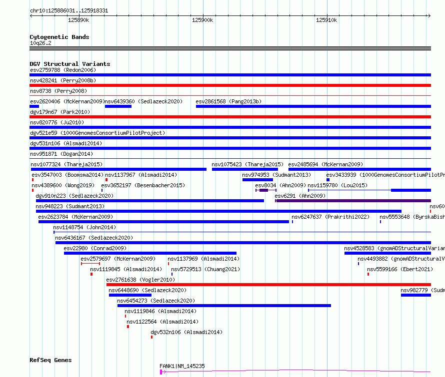445x377 pixels.
Task: Select the esv3652197 (Besenbacher2015) label
Action: click(143, 185)
